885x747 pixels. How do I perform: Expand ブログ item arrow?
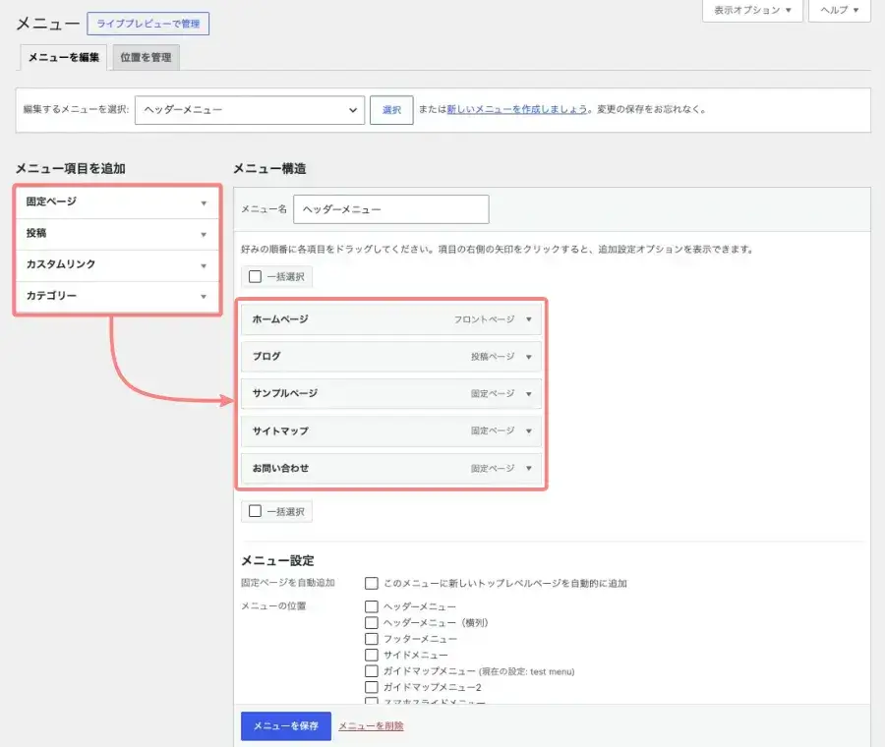click(529, 357)
